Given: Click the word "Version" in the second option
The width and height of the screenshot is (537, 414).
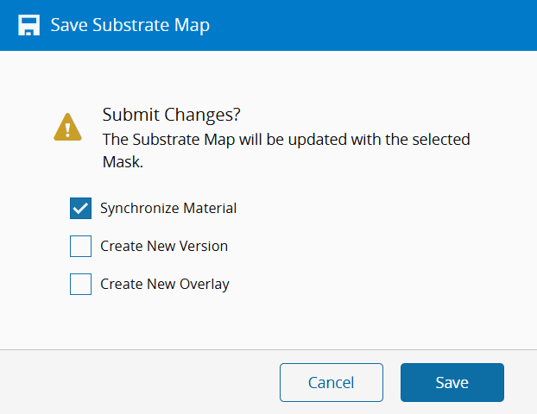Looking at the screenshot, I should (x=204, y=246).
